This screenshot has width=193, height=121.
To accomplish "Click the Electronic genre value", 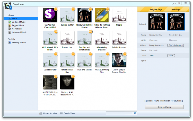I will (153, 51).
